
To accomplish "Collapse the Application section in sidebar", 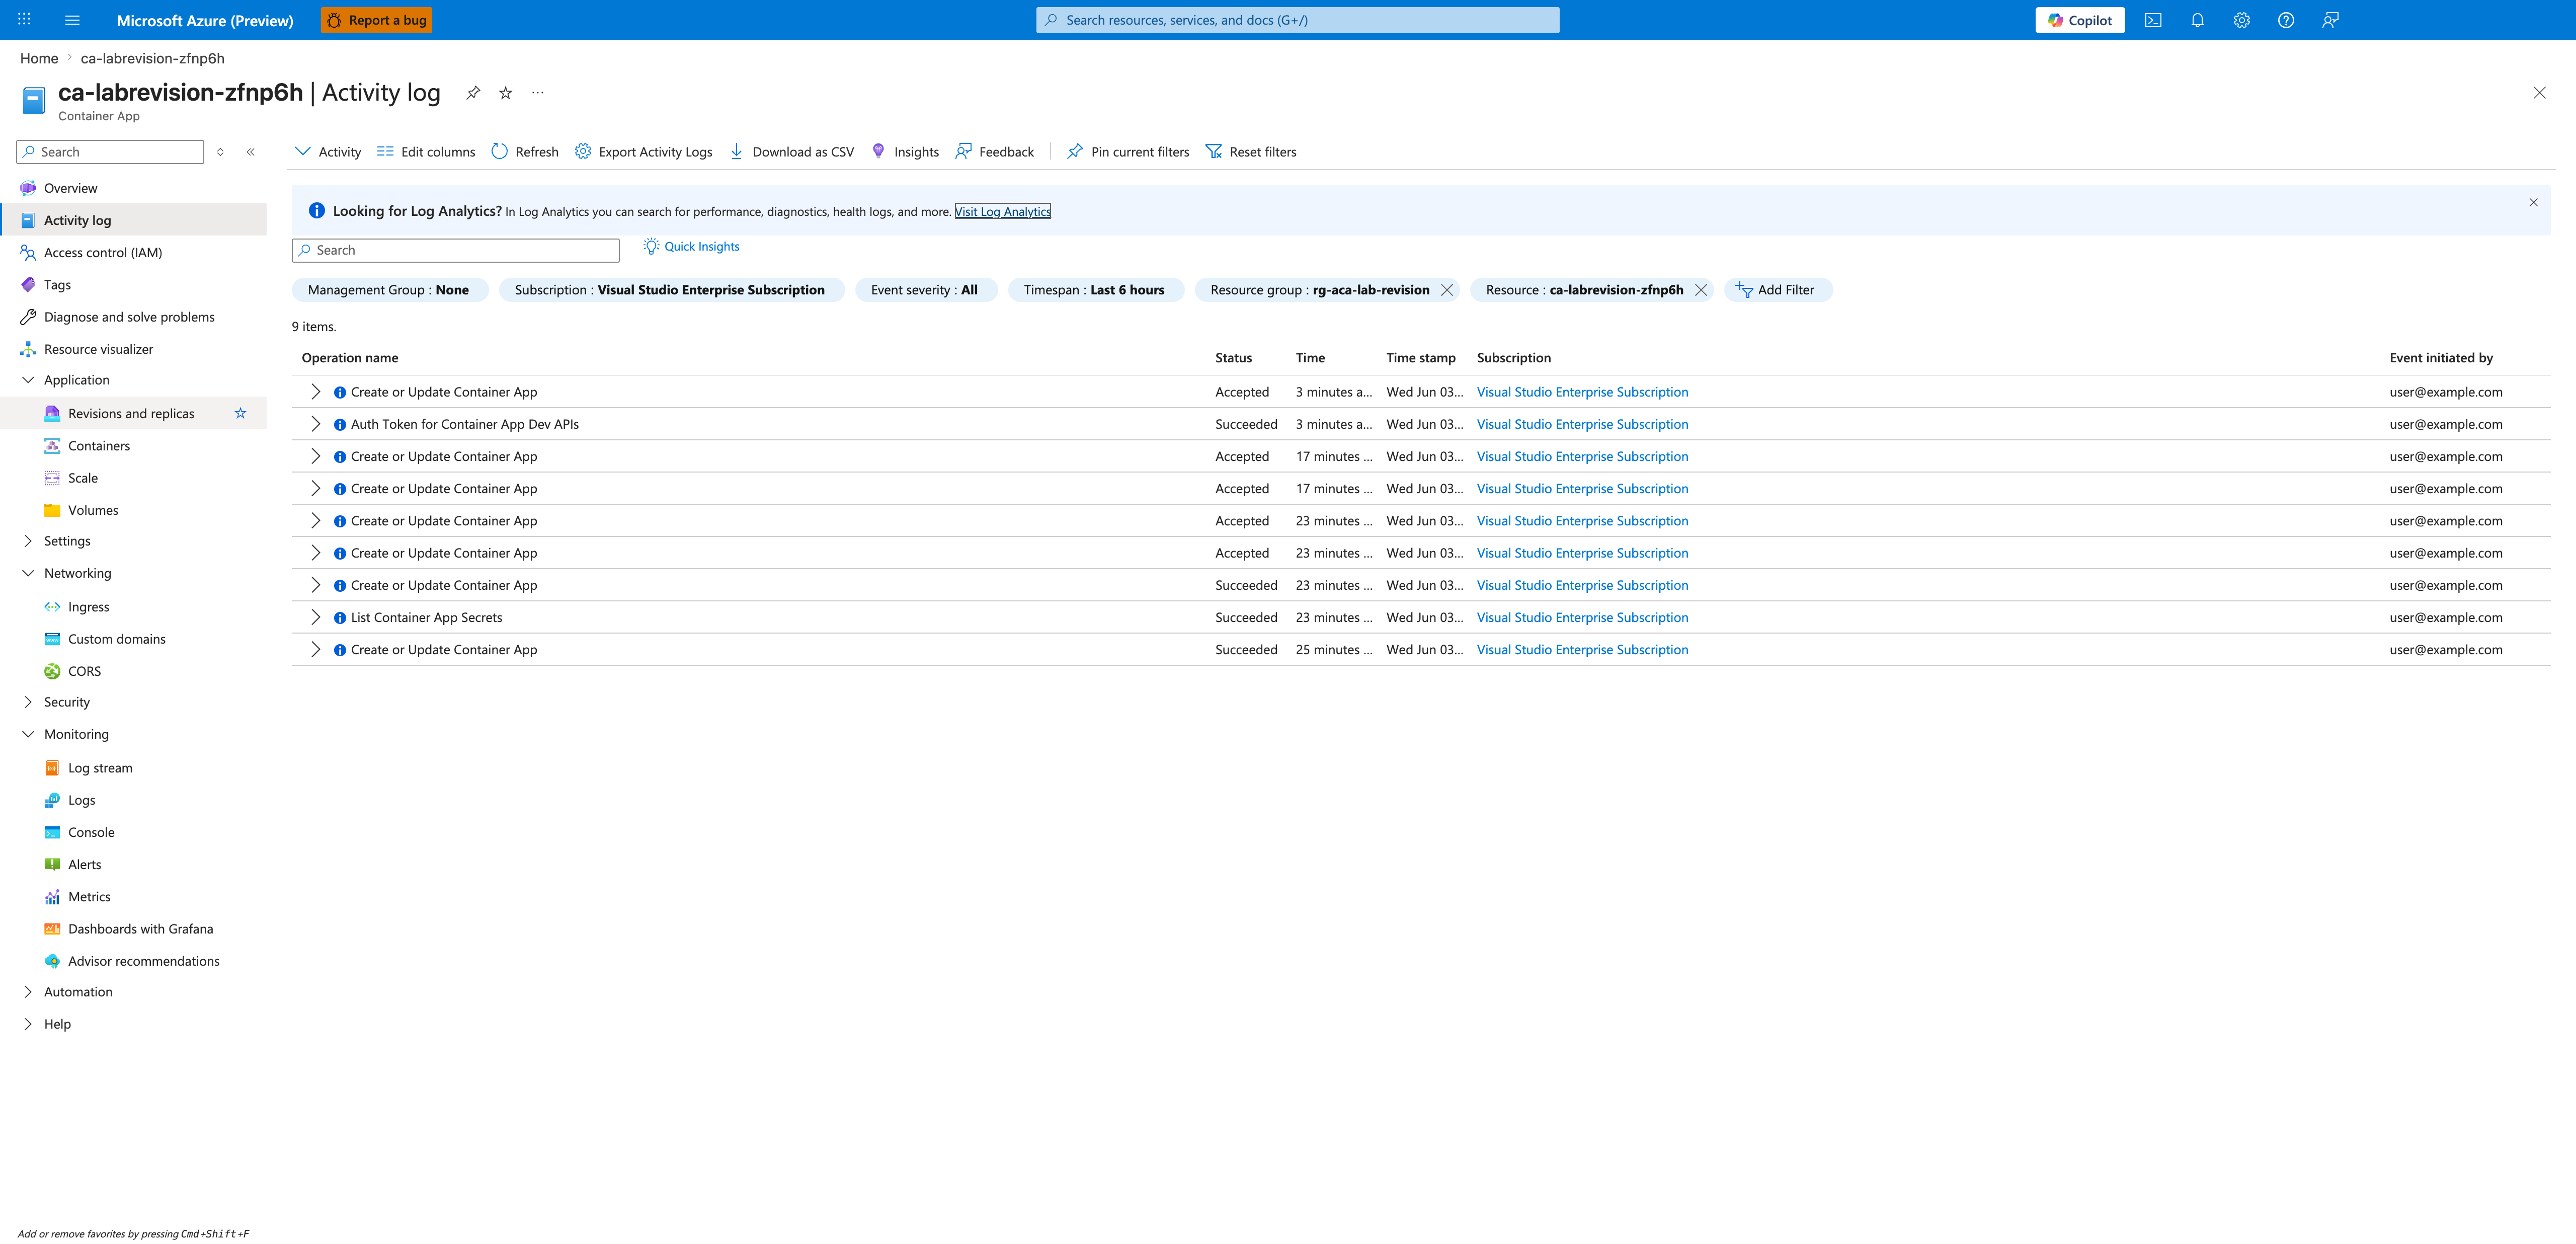I will (28, 380).
